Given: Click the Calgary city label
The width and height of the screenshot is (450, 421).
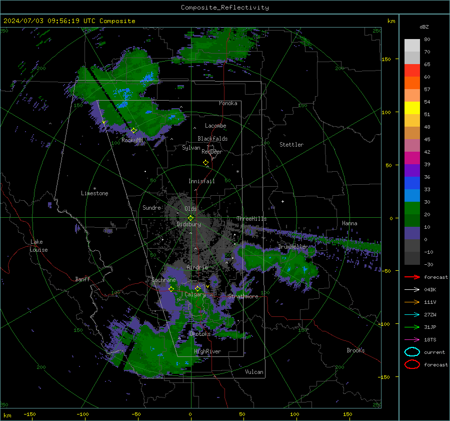Looking at the screenshot, I should click(x=195, y=294).
